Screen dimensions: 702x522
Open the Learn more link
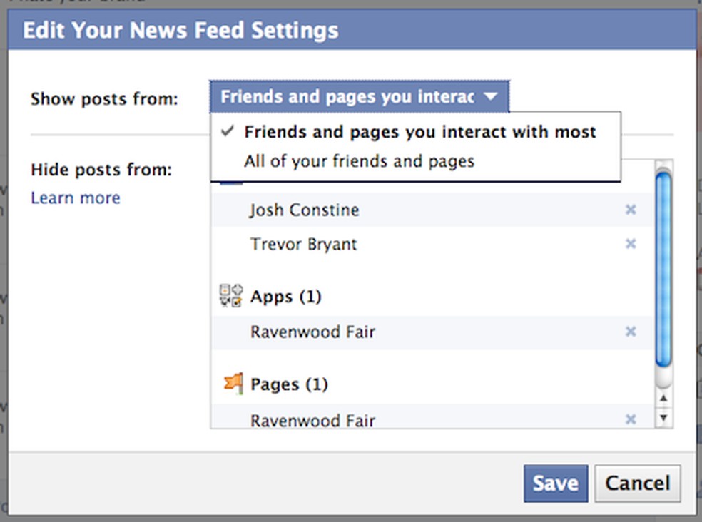point(75,198)
